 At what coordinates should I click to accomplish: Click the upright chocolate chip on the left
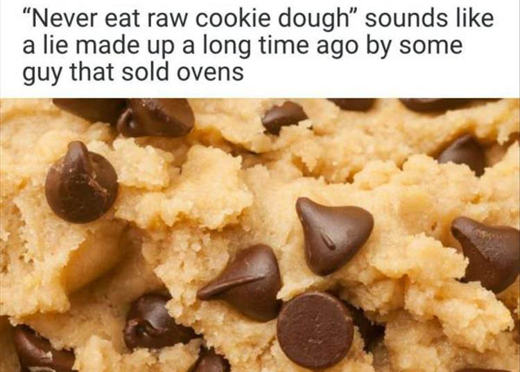pyautogui.click(x=82, y=183)
